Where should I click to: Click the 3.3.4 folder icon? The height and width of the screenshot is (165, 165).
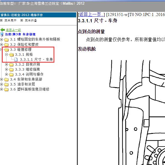(11, 74)
